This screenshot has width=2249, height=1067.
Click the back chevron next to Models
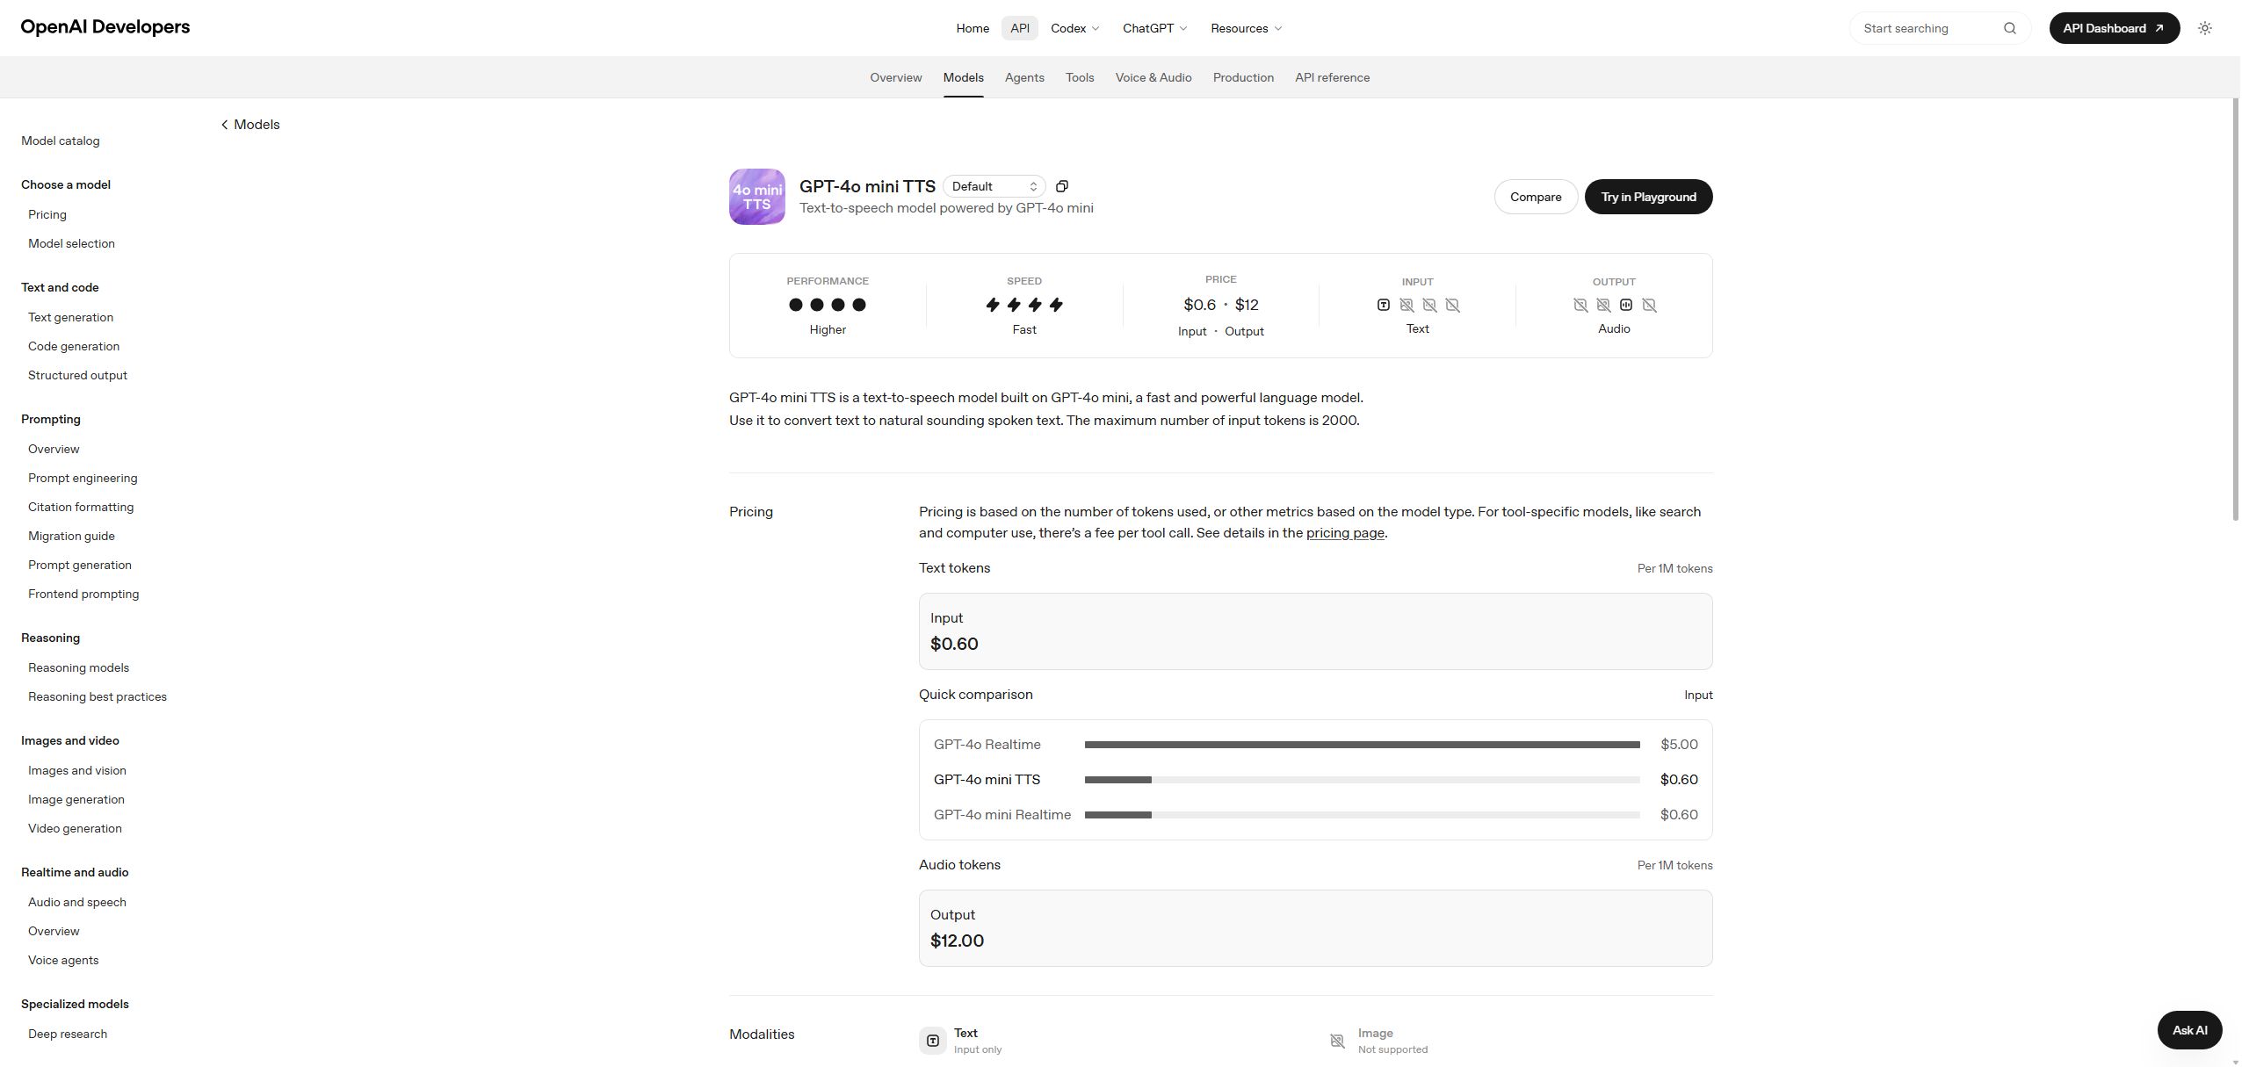[x=225, y=125]
